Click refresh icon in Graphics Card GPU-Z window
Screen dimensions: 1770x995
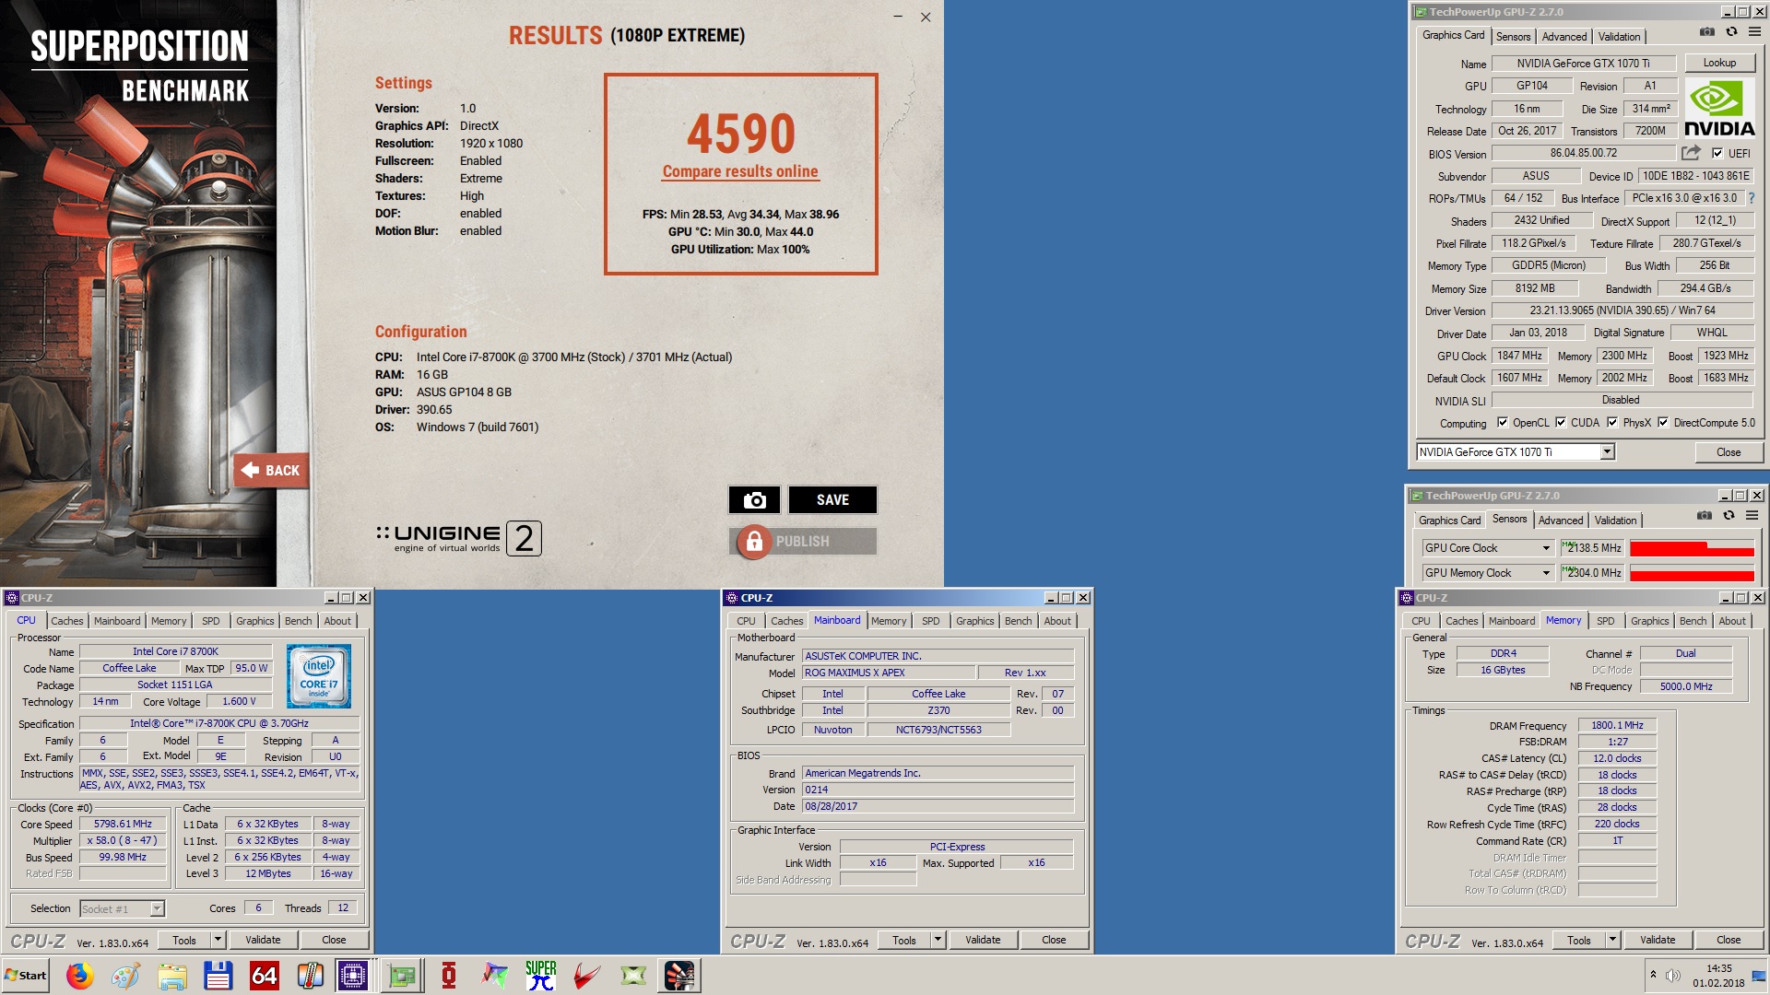1731,32
